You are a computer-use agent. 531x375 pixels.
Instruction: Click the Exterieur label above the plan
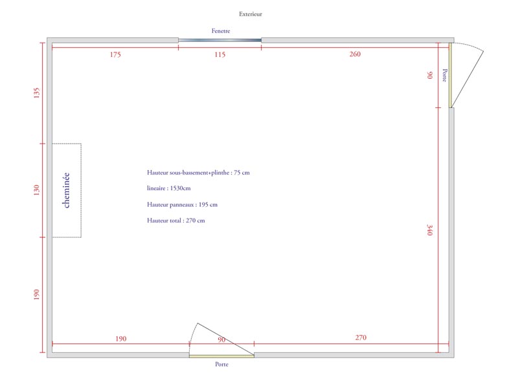[x=250, y=14]
